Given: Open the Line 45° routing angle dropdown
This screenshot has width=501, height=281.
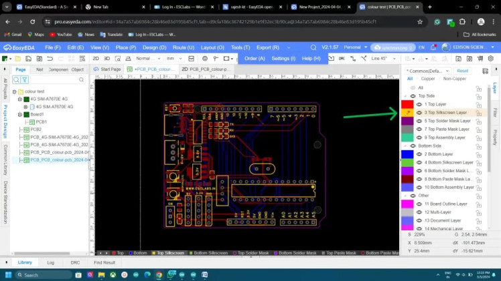Looking at the screenshot, I should [x=383, y=59].
